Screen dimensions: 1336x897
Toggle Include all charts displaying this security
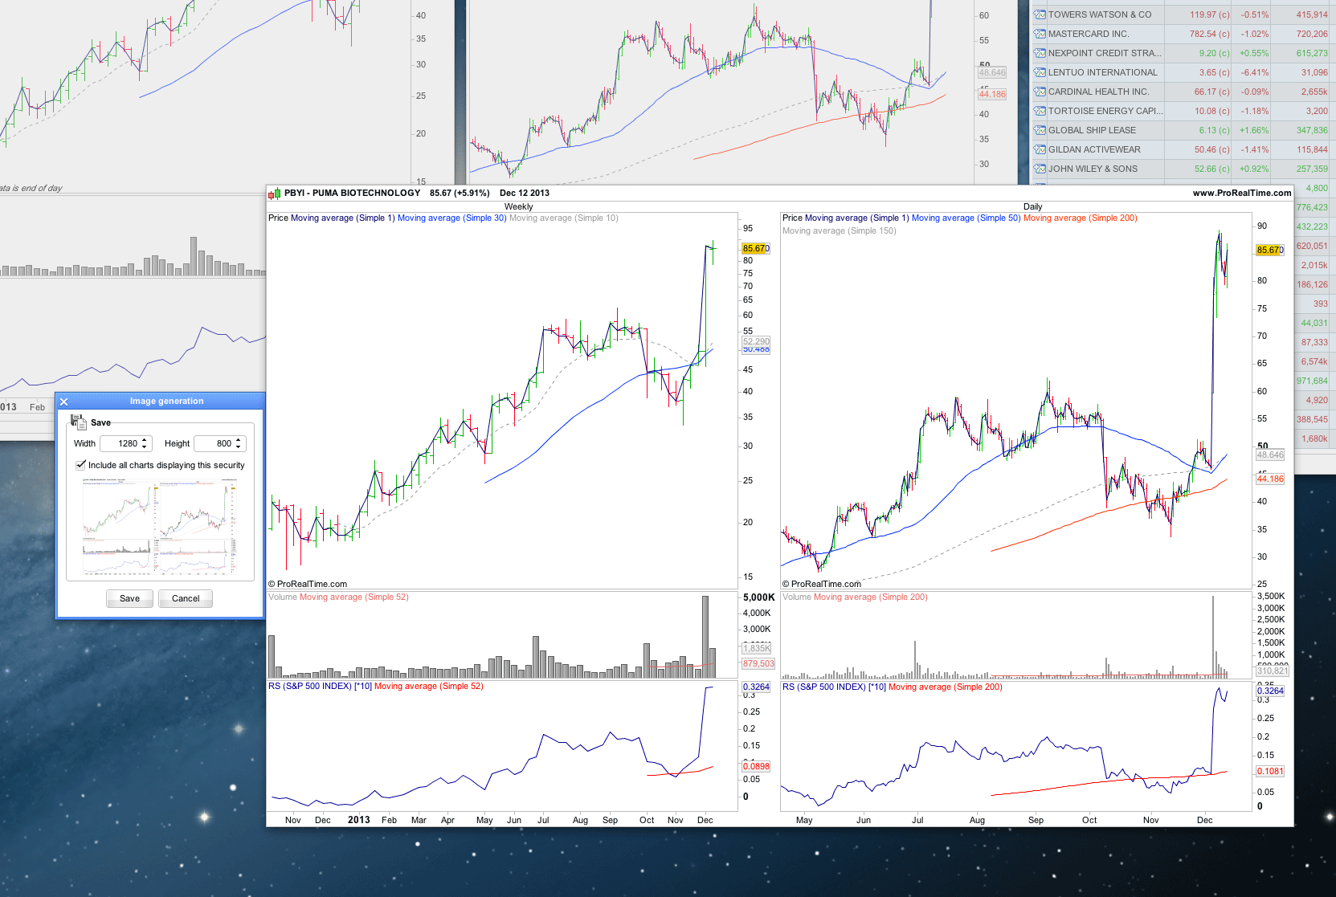click(80, 465)
